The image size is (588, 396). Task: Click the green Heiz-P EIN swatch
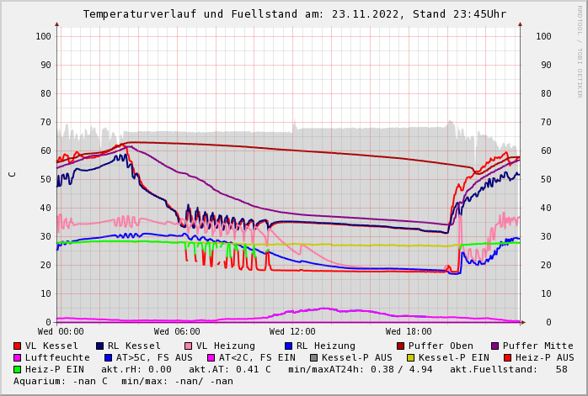click(x=18, y=369)
